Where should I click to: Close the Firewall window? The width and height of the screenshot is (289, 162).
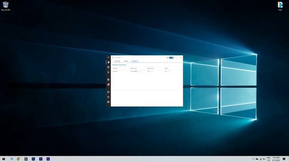[181, 58]
